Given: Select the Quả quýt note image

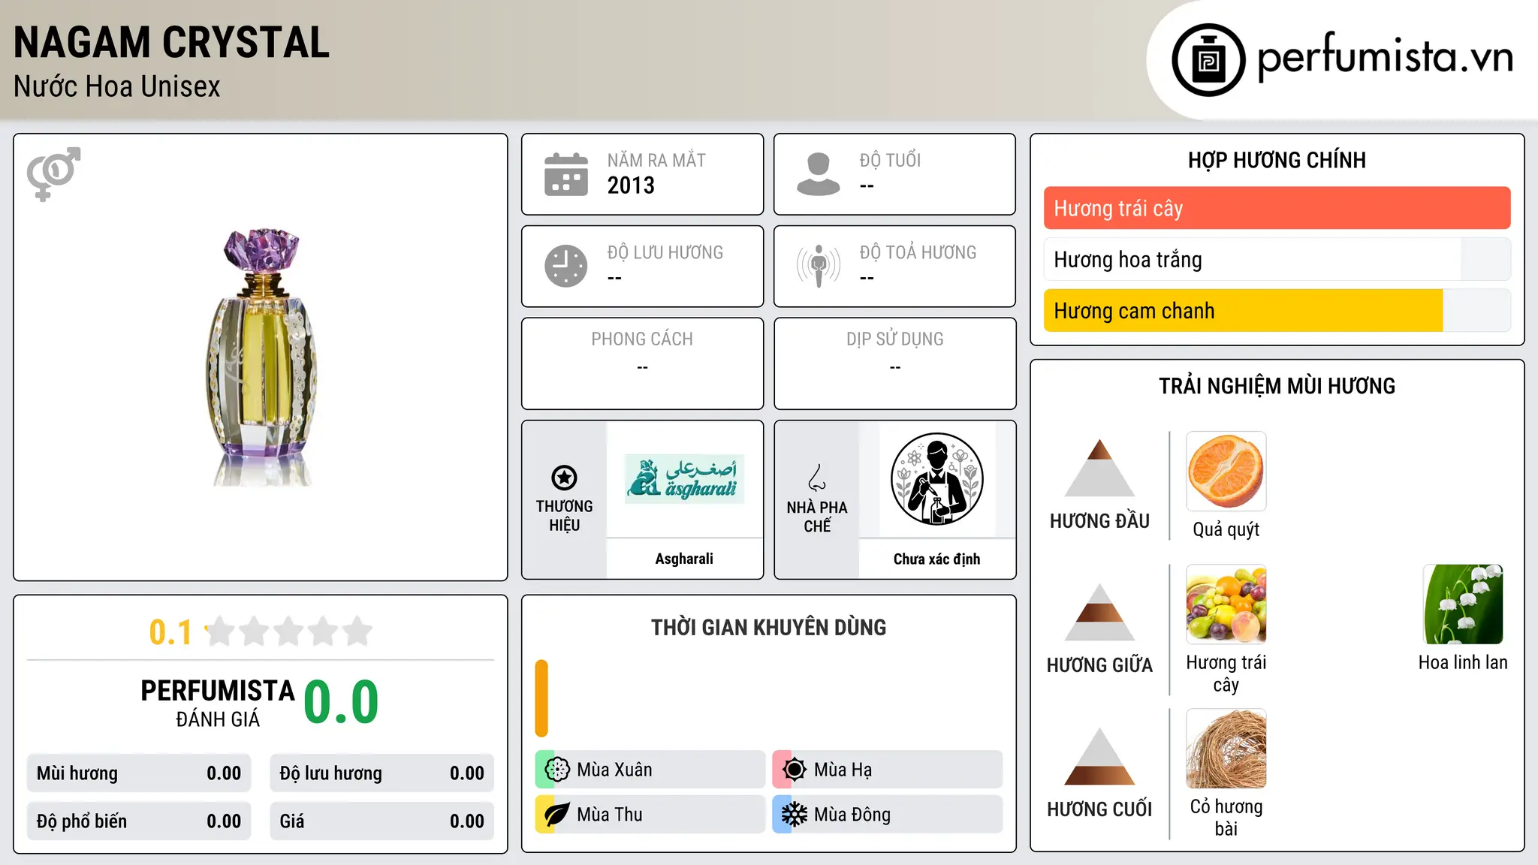Looking at the screenshot, I should click(x=1226, y=472).
